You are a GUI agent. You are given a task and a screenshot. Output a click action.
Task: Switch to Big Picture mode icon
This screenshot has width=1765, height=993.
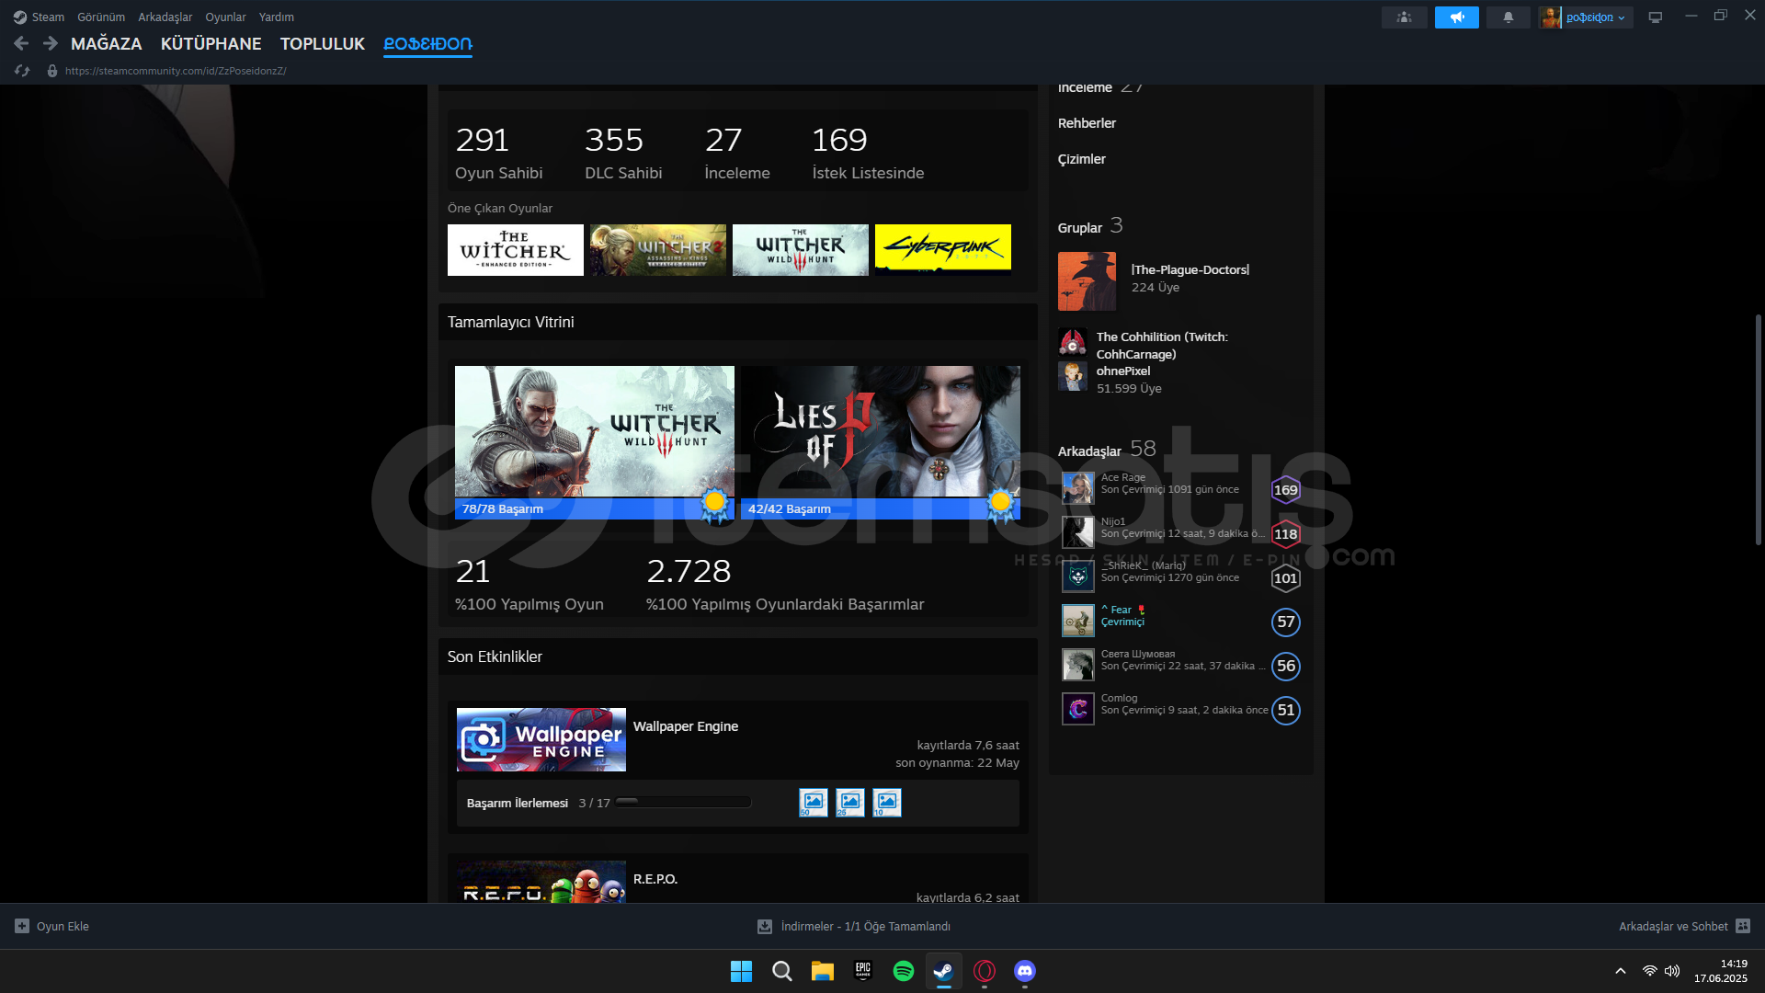[x=1656, y=17]
